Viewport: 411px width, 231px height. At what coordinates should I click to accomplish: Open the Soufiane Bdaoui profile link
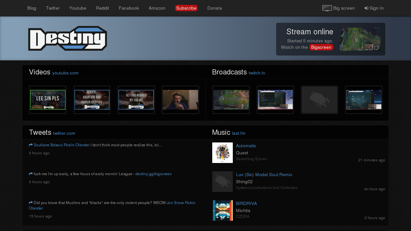click(48, 145)
